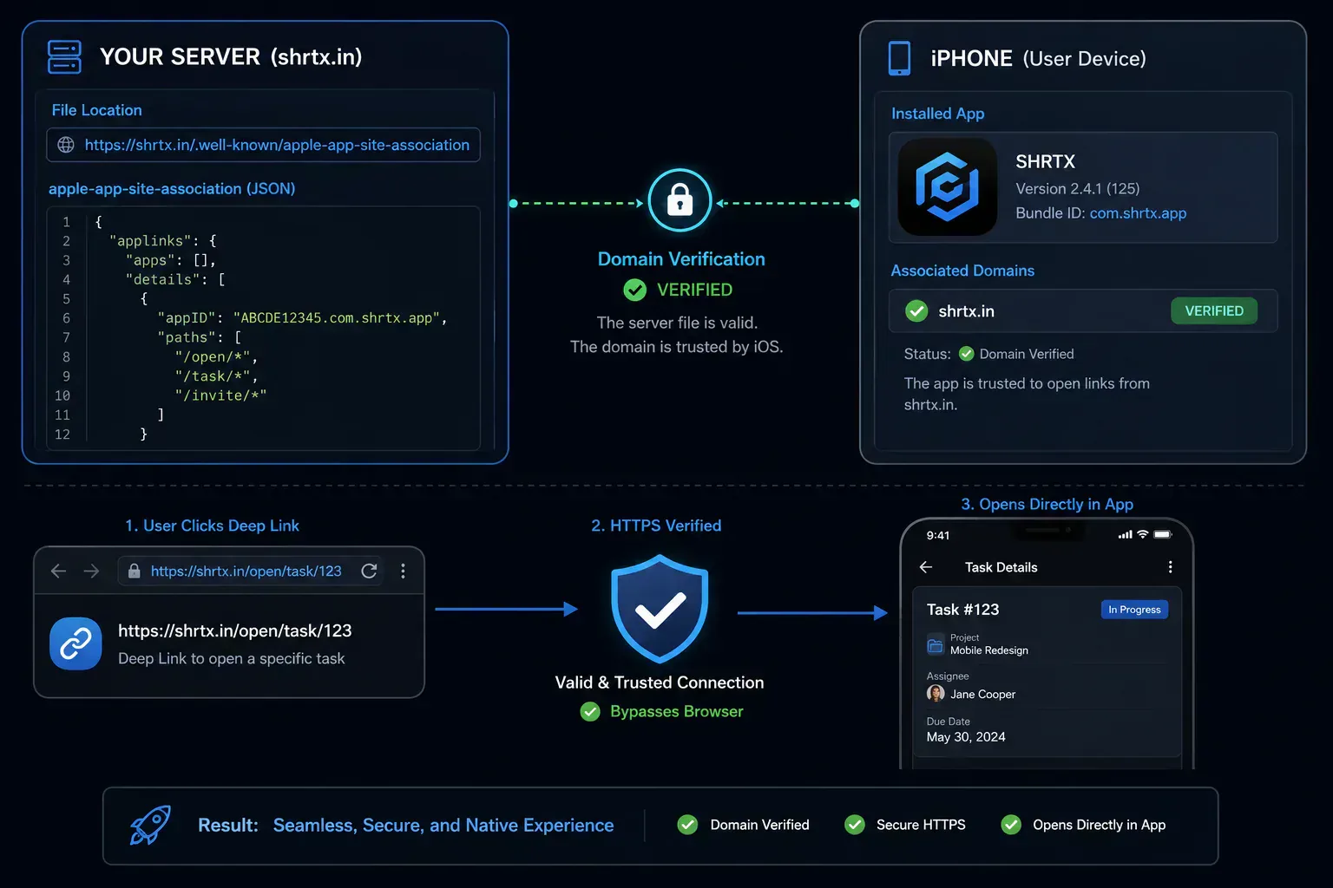The image size is (1333, 888).
Task: Click the padlock icon above Domain Verification
Action: (680, 200)
